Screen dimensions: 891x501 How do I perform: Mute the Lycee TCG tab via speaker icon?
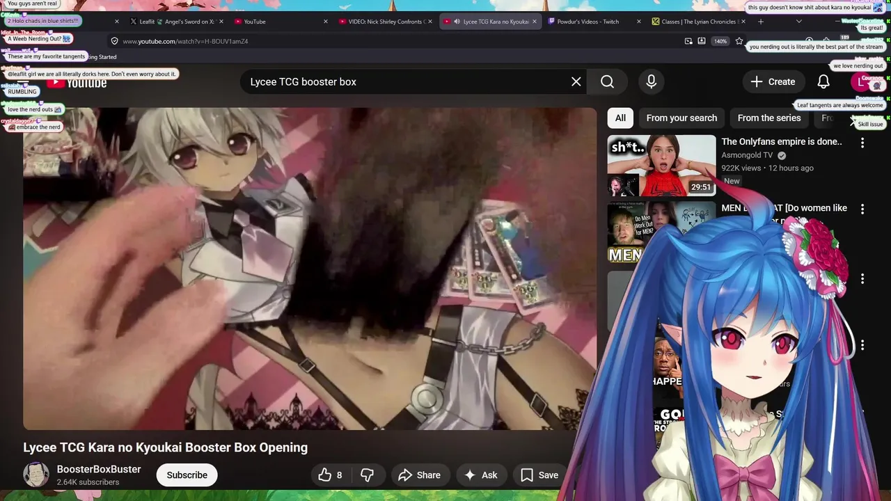pos(457,22)
